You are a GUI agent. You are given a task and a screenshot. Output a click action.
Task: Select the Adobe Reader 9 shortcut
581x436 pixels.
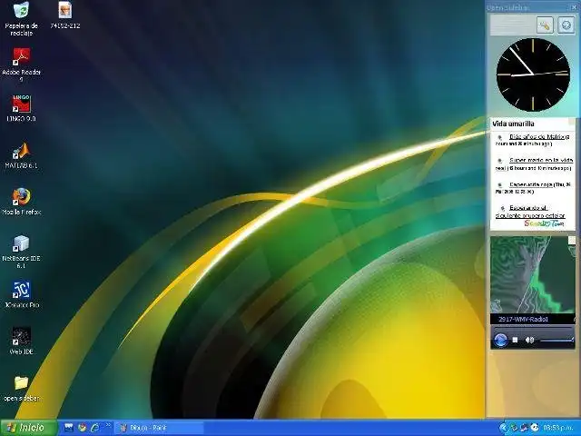coord(21,64)
